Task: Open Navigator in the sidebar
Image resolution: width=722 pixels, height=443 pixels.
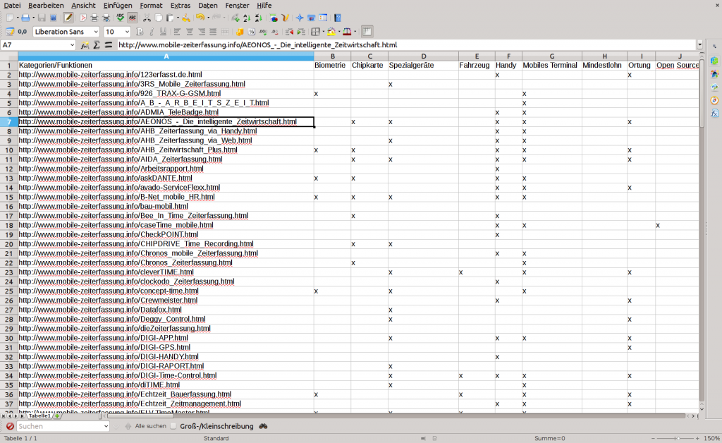Action: (x=714, y=100)
